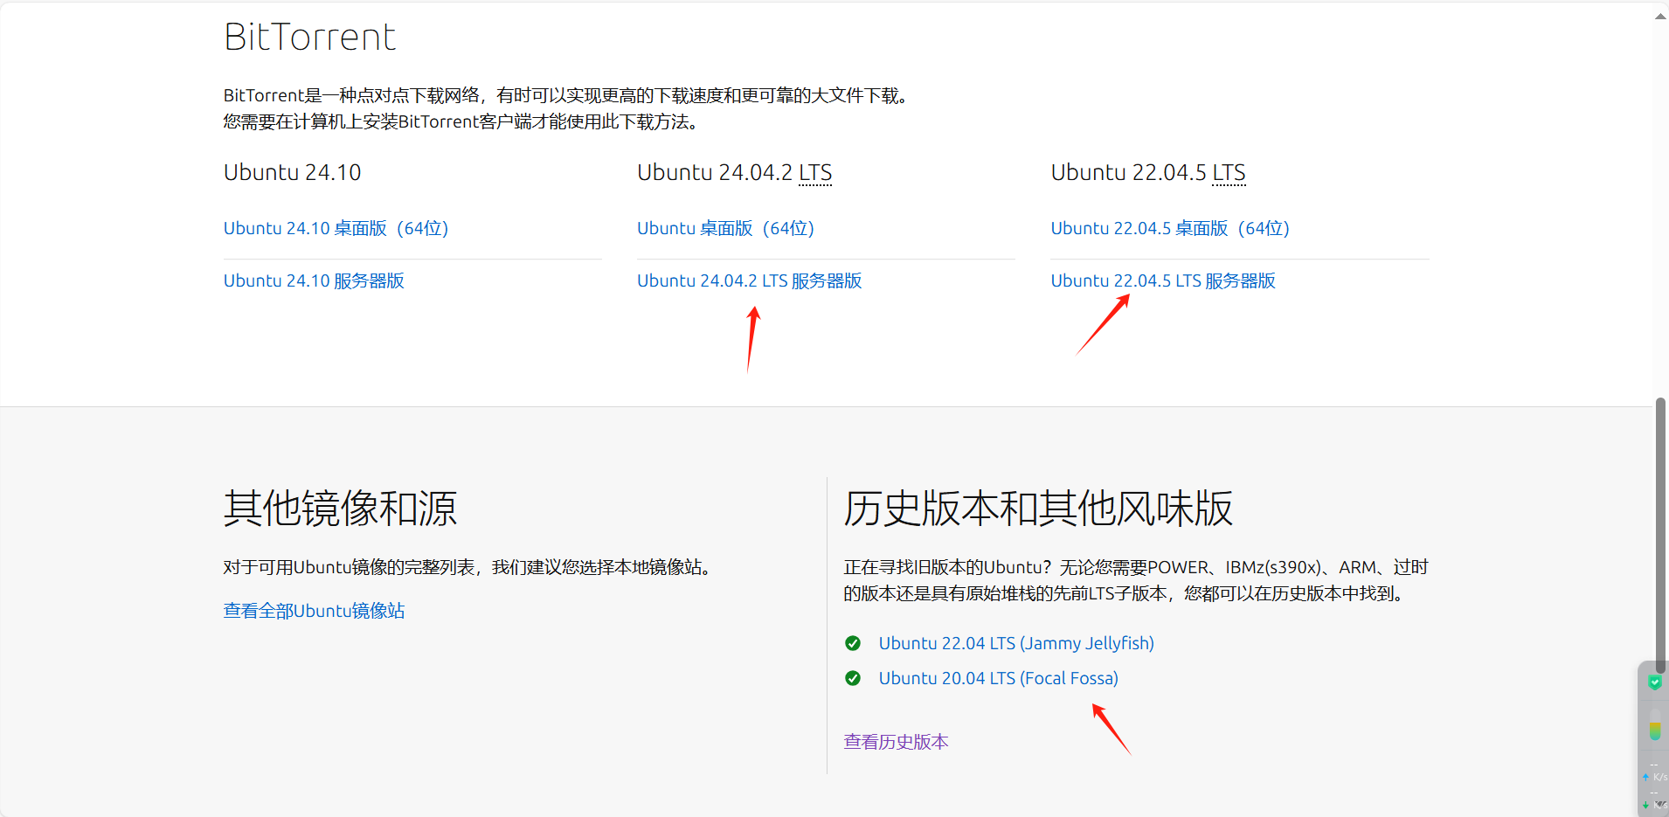Open the Ubuntu 20.04 LTS (Focal Fossa) link
1669x817 pixels.
(998, 678)
